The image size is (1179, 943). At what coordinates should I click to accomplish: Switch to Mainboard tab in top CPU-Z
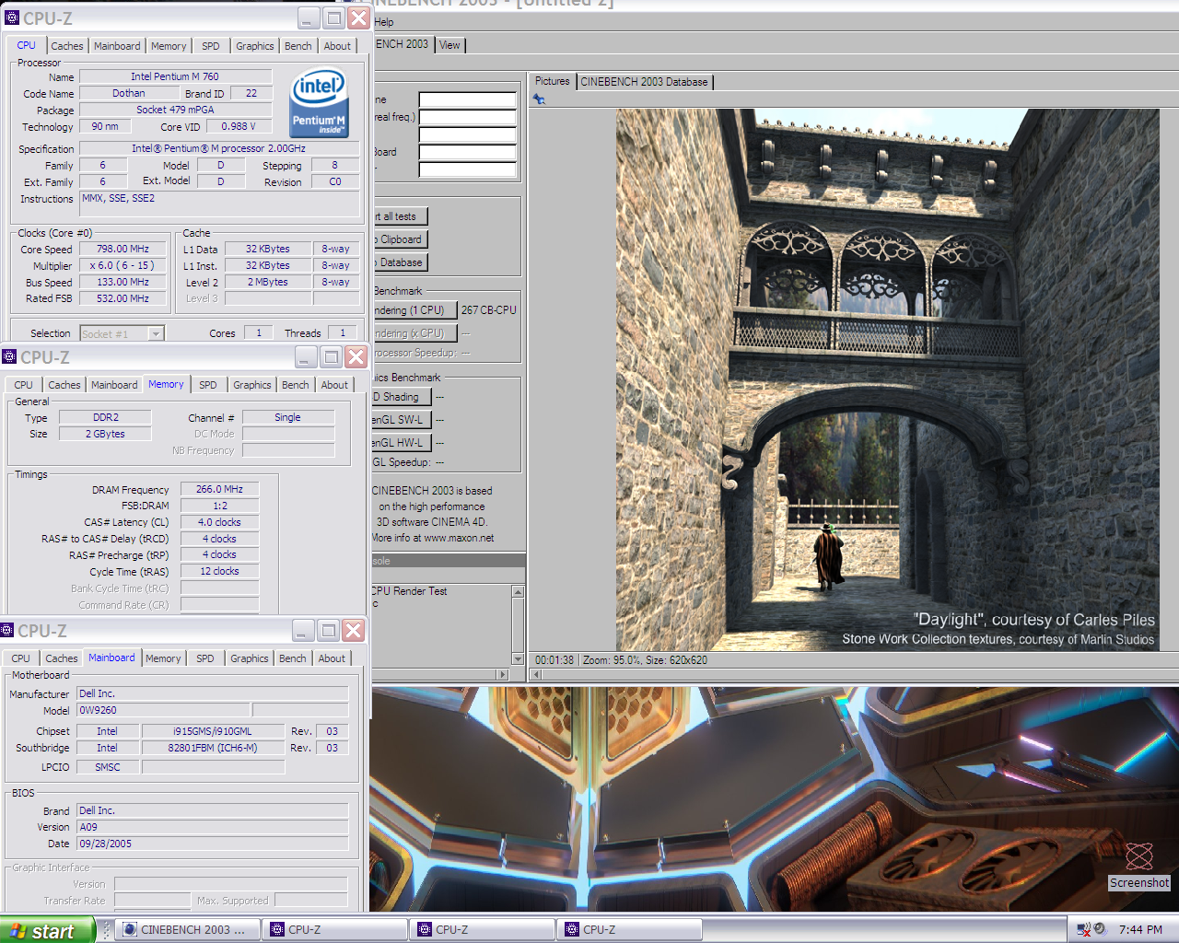click(117, 46)
